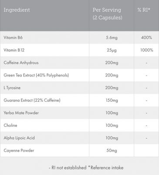The width and height of the screenshot is (159, 175).
Task: Click the 1000% reference intake value
Action: pos(147,50)
